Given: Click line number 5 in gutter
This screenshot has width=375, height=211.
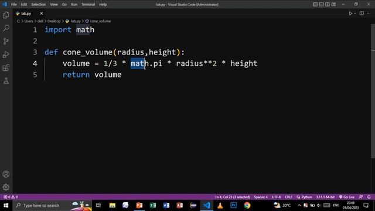Looking at the screenshot, I should [x=35, y=74].
